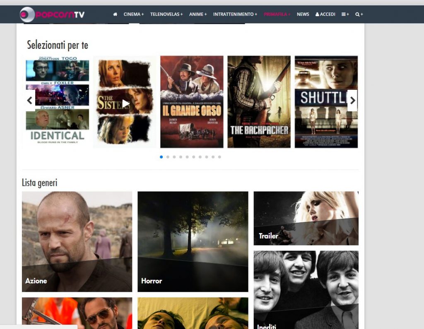Open the Trailer genre tile
Screen dimensions: 424x329
tap(306, 219)
